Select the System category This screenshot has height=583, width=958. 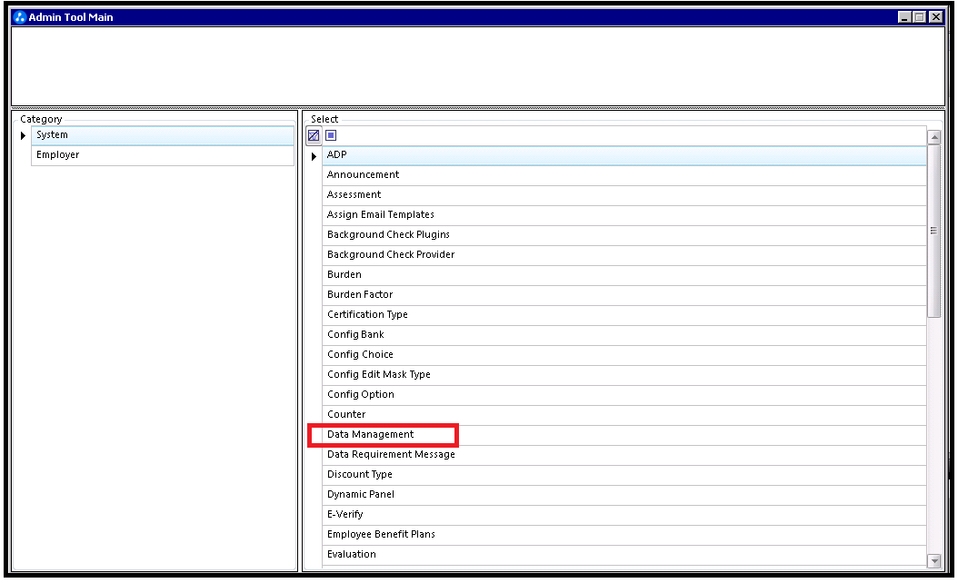(163, 135)
